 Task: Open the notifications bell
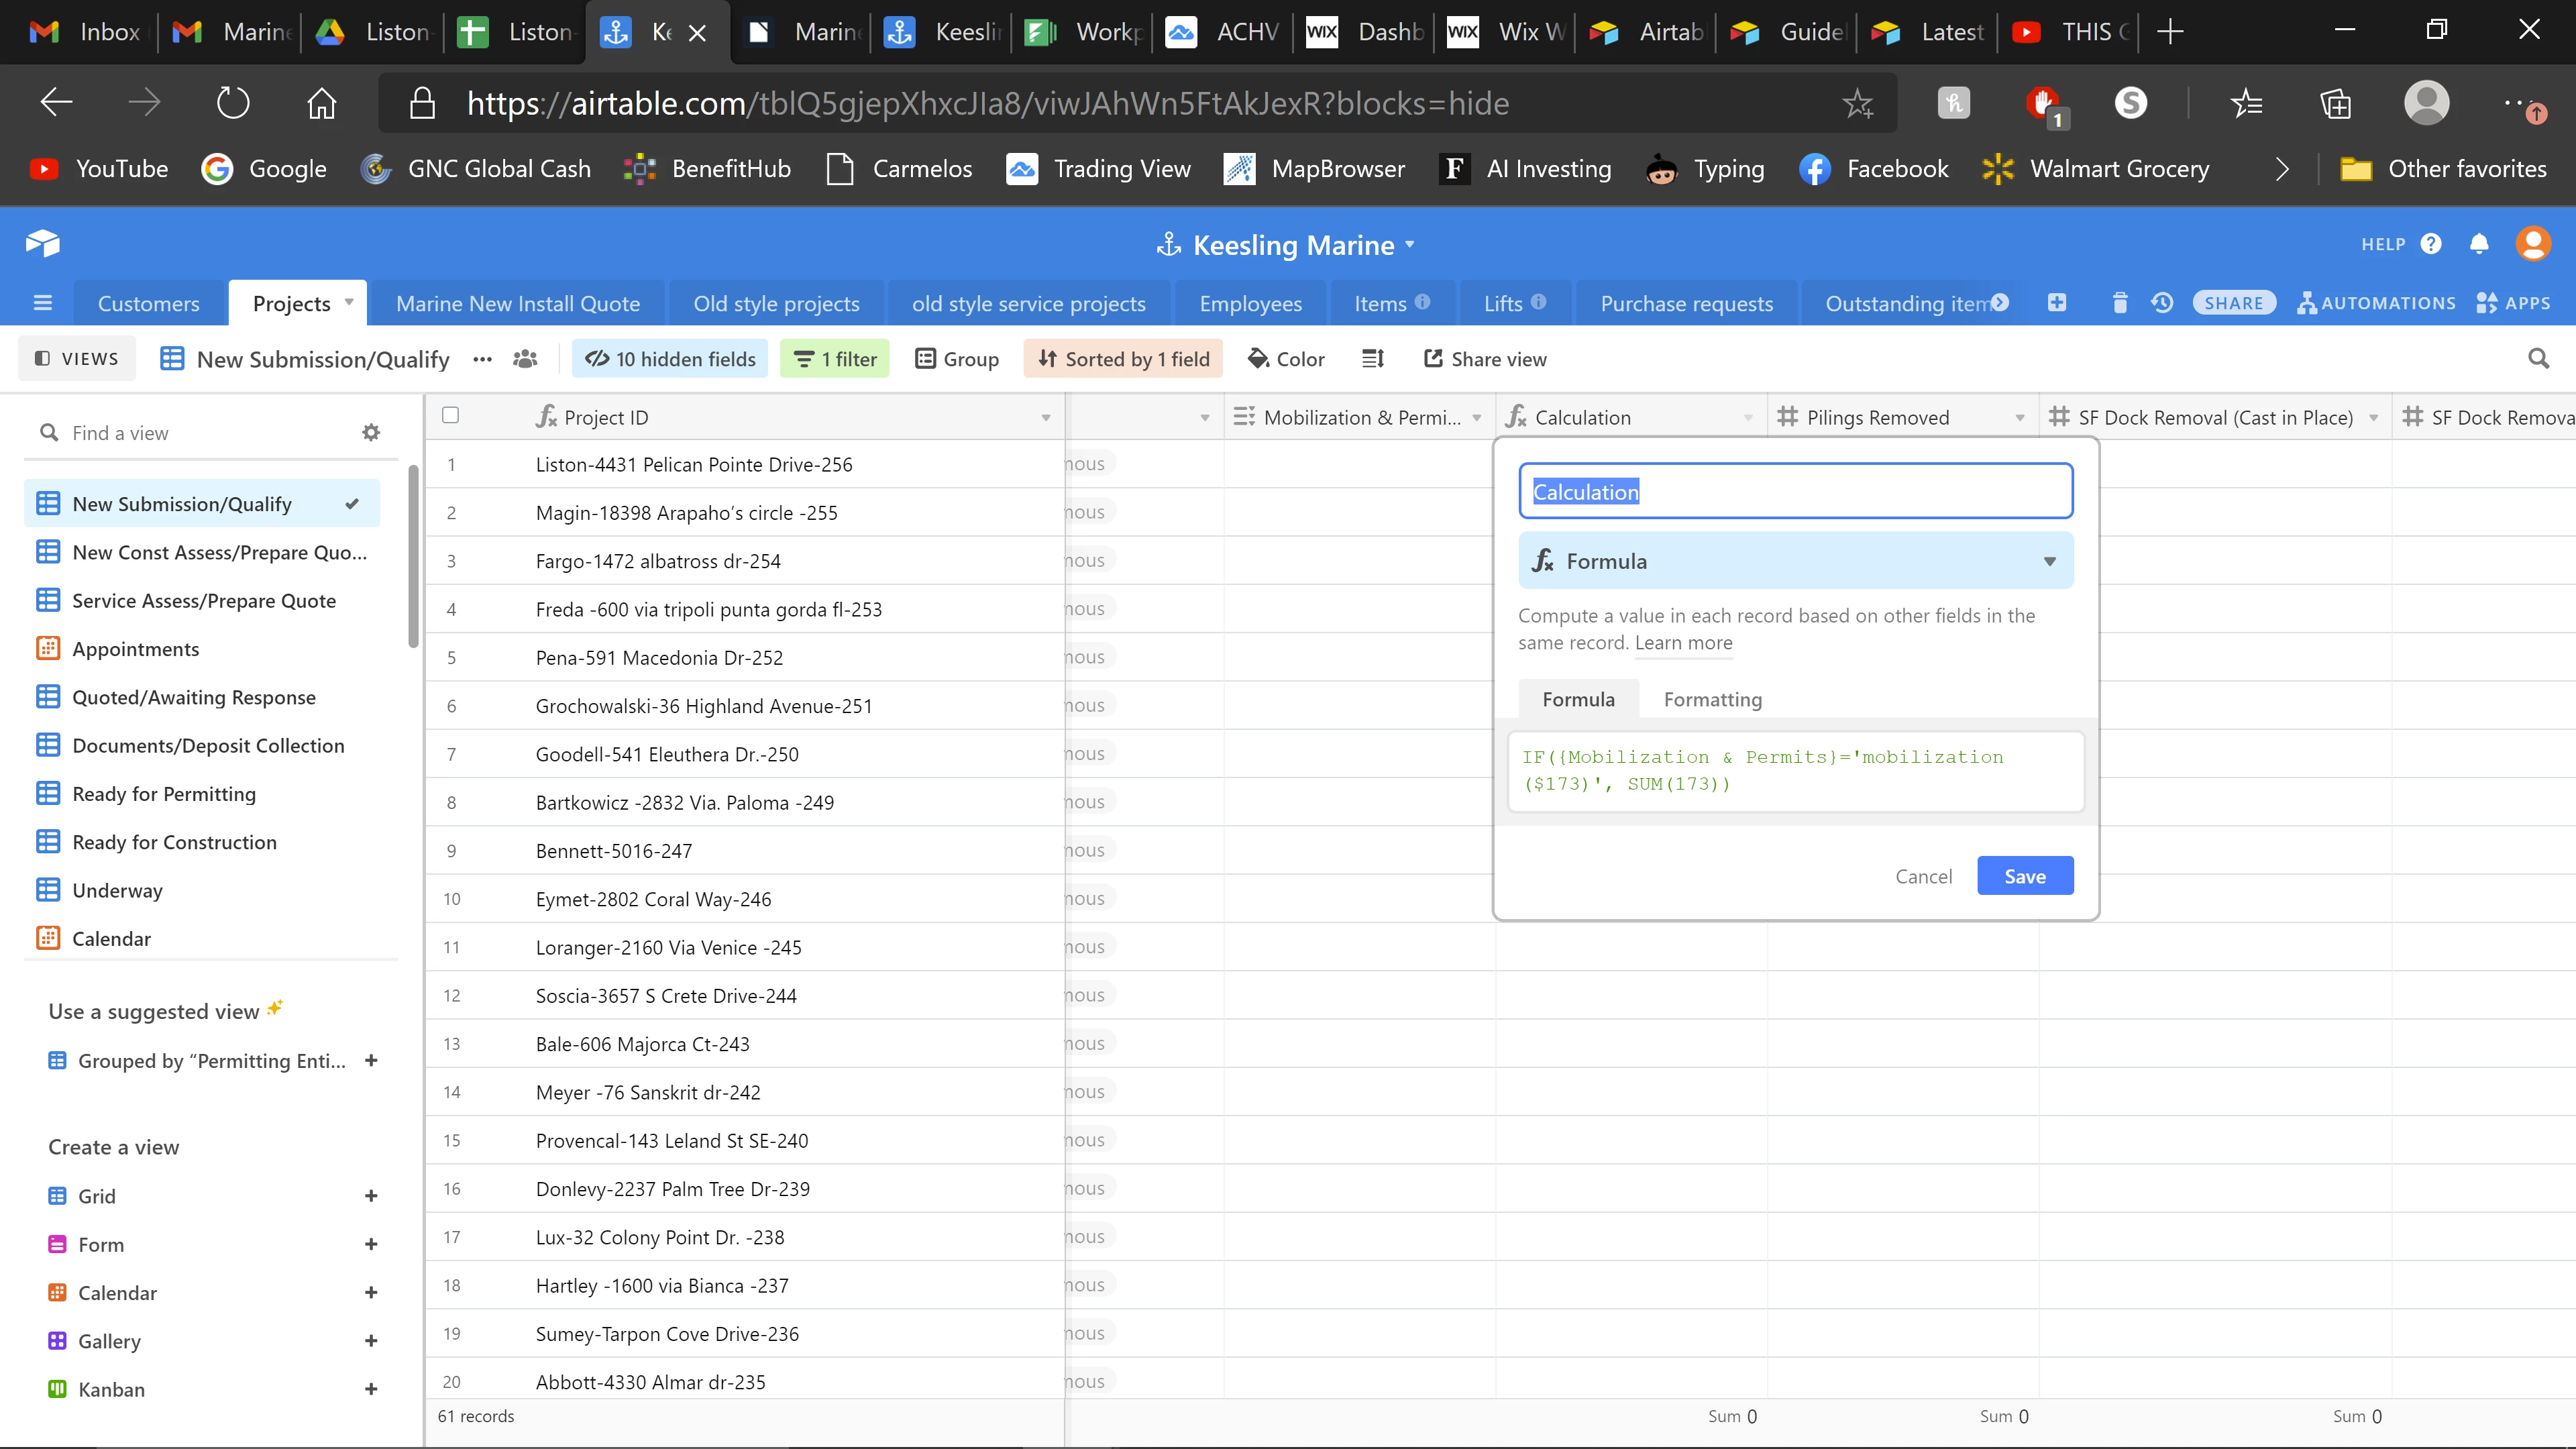pos(2479,244)
